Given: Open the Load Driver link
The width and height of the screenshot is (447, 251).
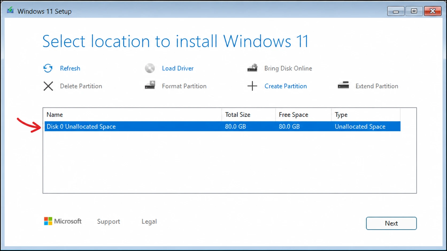Looking at the screenshot, I should (178, 68).
